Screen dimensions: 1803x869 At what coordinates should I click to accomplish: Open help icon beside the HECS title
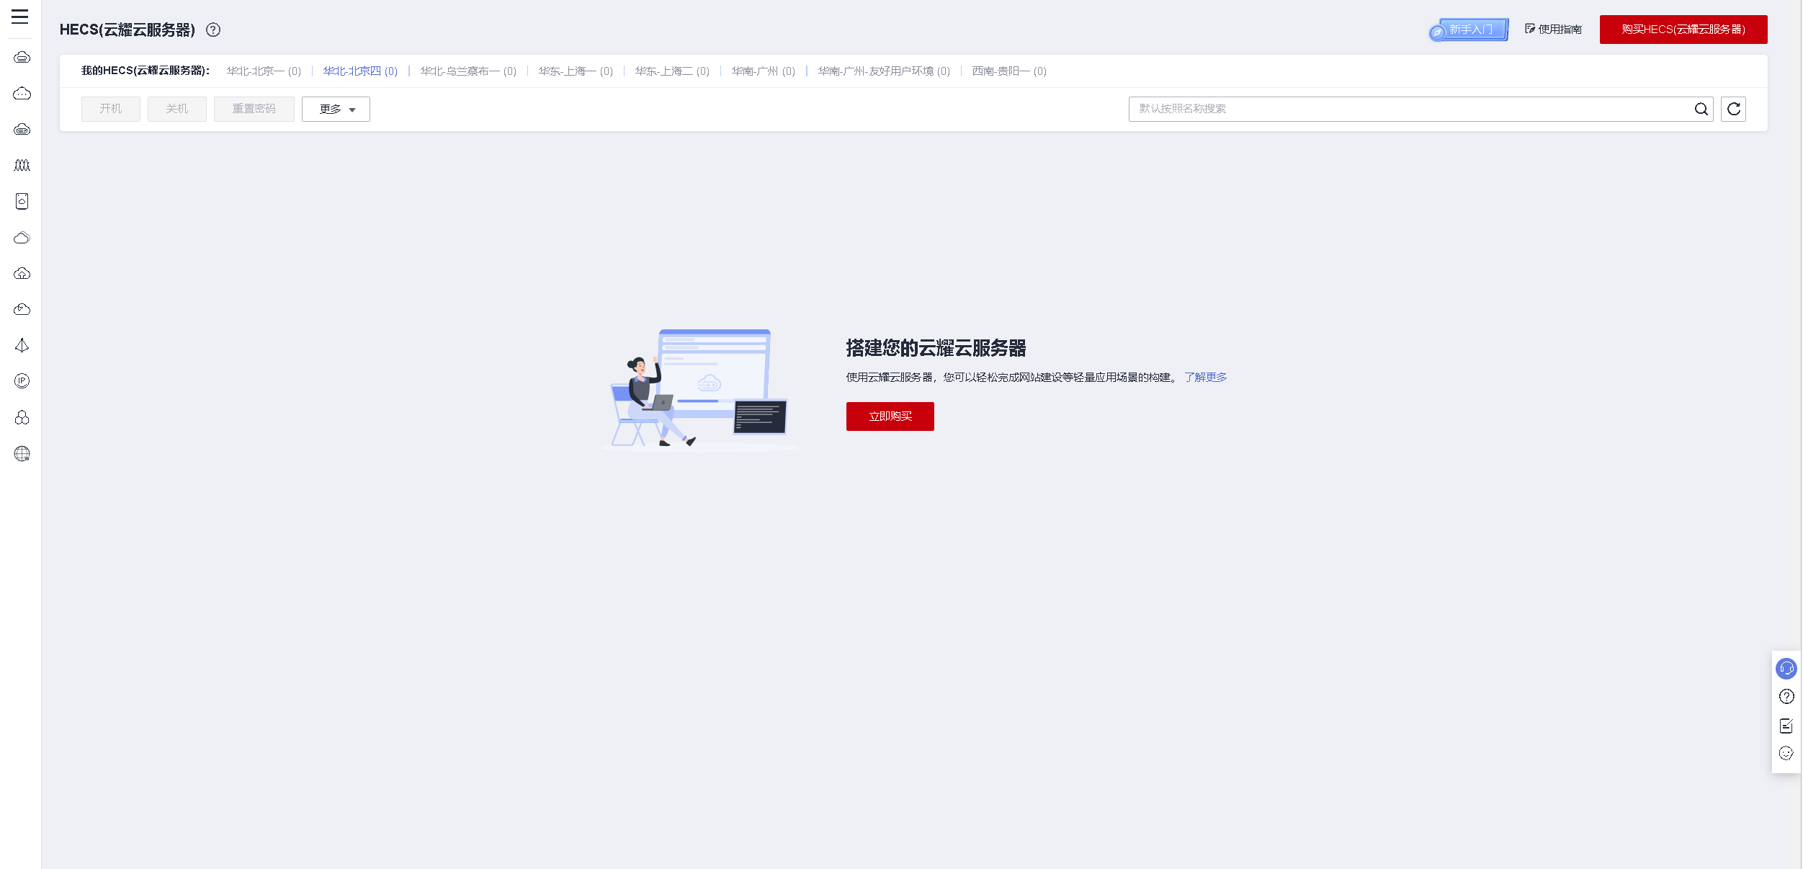[213, 30]
